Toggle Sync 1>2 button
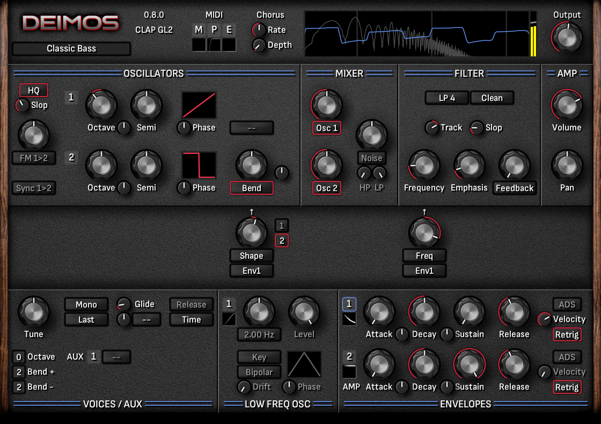This screenshot has width=601, height=424. [34, 188]
